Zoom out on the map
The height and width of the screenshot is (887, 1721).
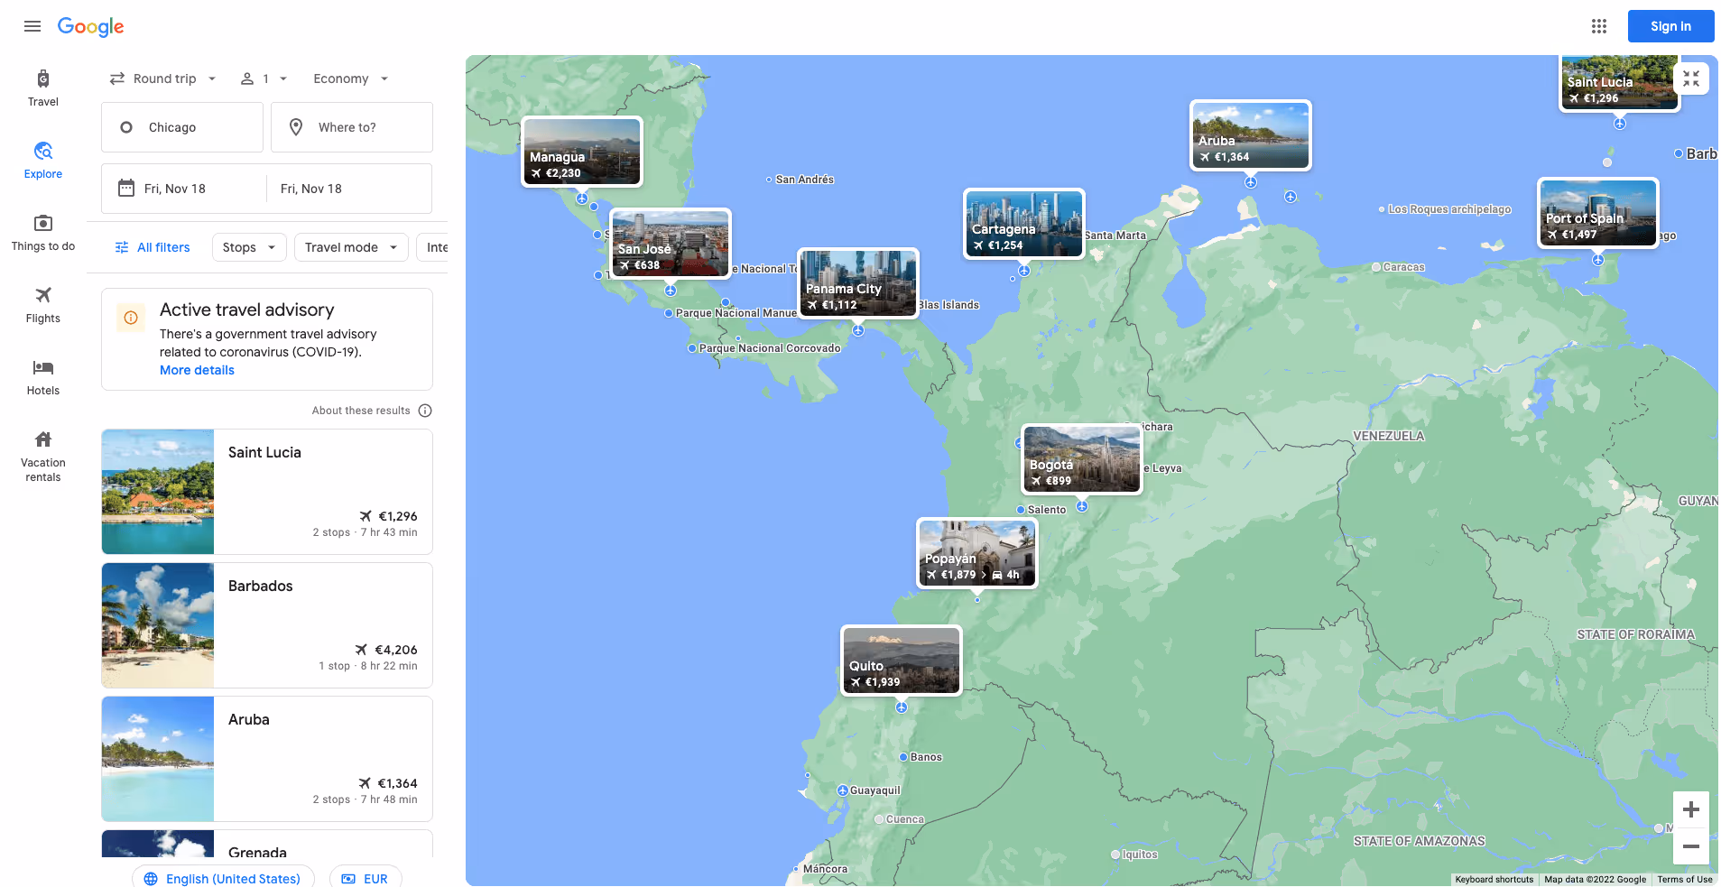[x=1690, y=846]
